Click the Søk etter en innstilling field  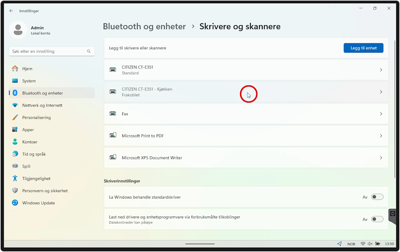pyautogui.click(x=52, y=51)
